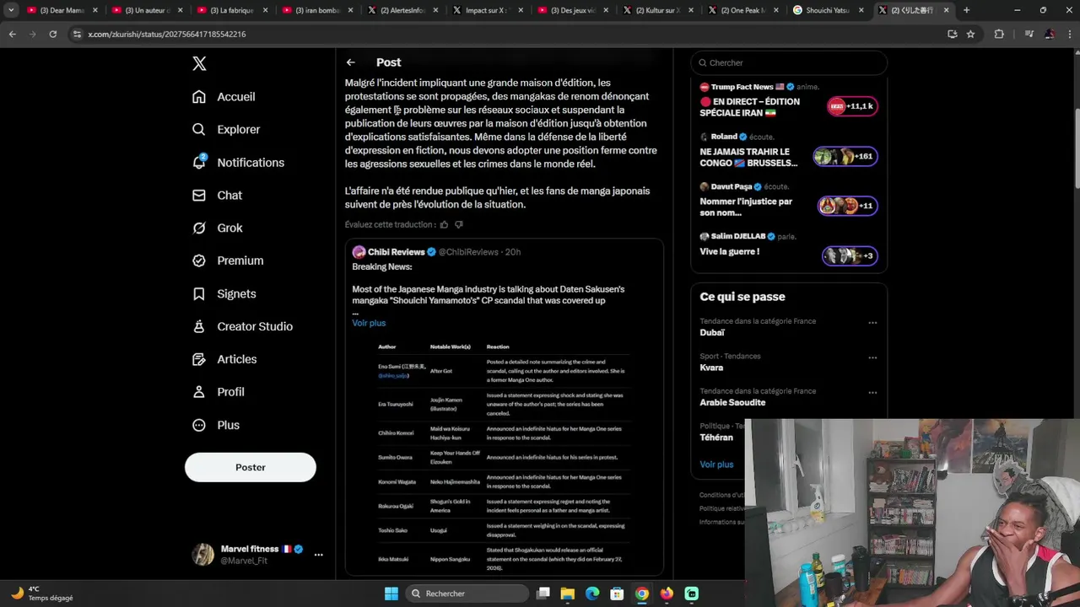Open weather widget showing 4°C

42,594
